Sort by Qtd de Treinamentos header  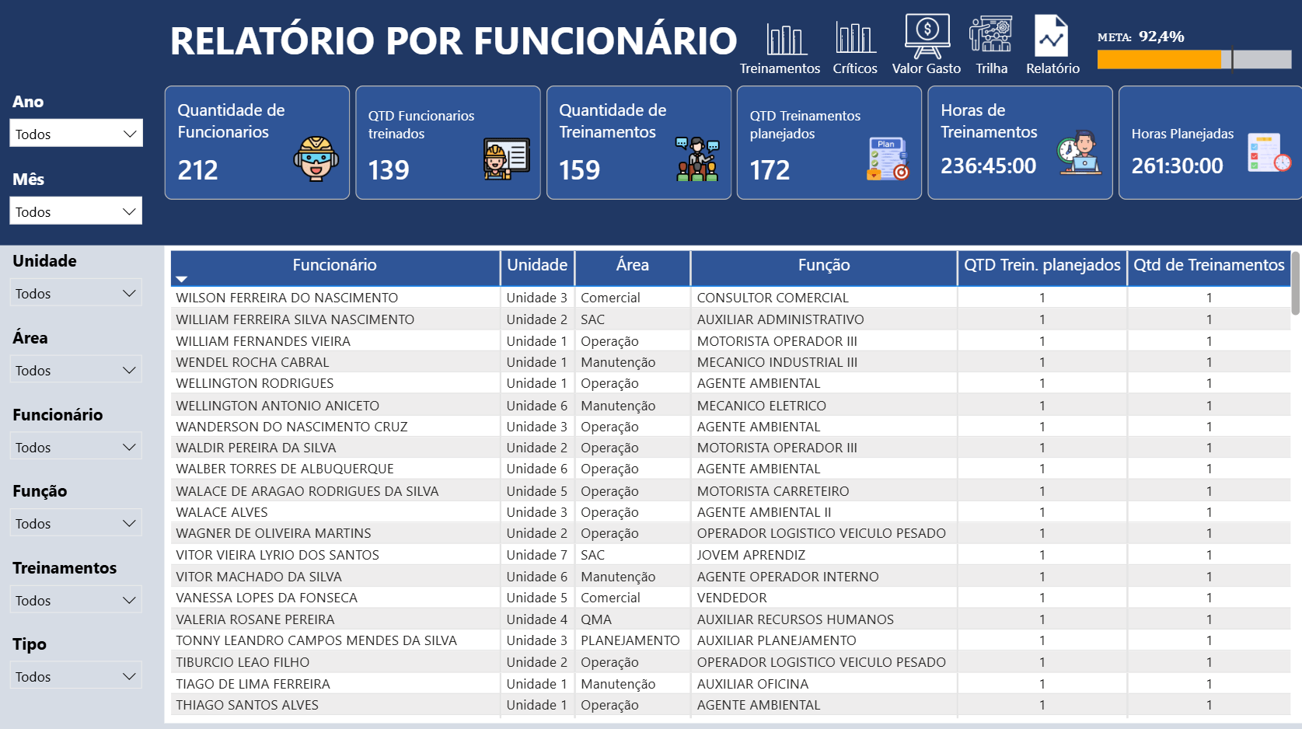click(1208, 265)
